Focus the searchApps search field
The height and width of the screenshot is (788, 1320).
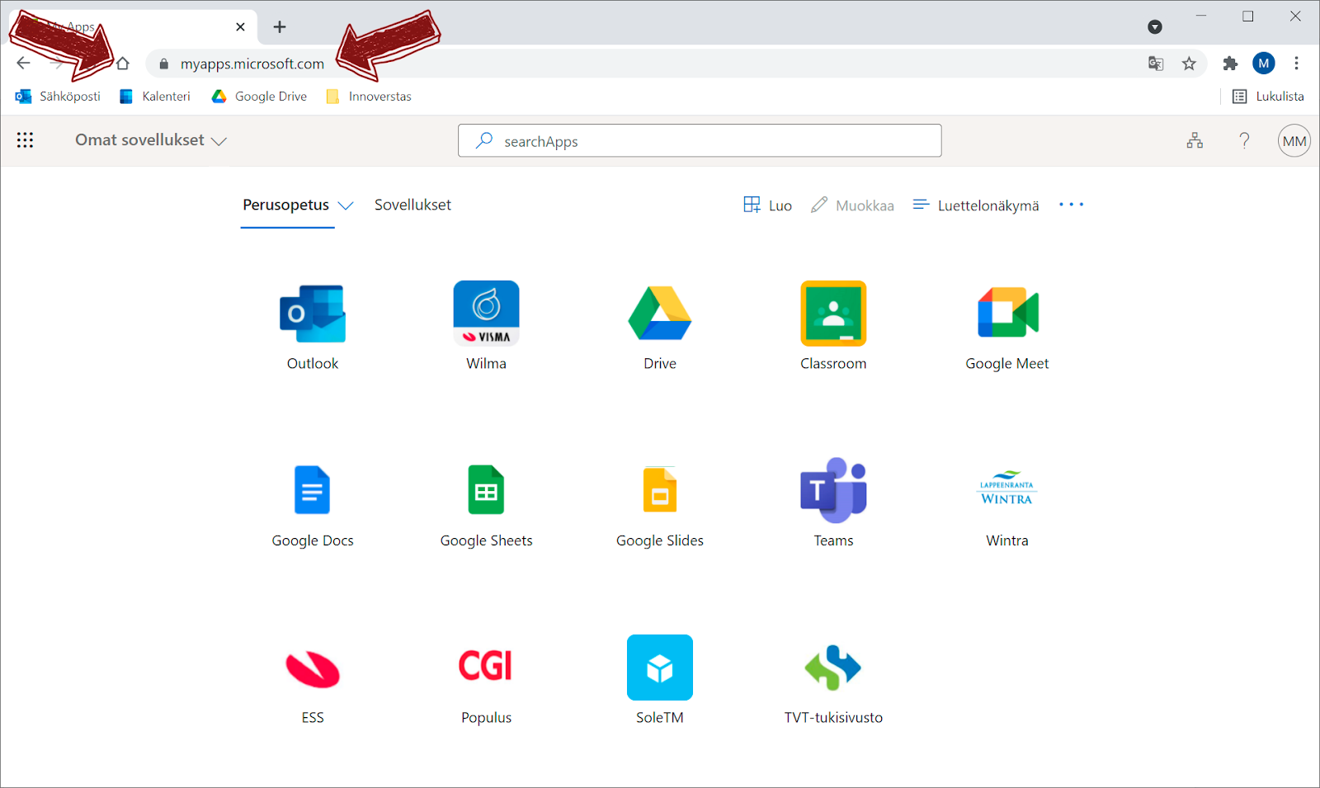(x=700, y=140)
